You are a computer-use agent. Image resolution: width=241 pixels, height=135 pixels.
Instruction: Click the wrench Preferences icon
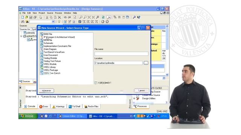click(134, 17)
